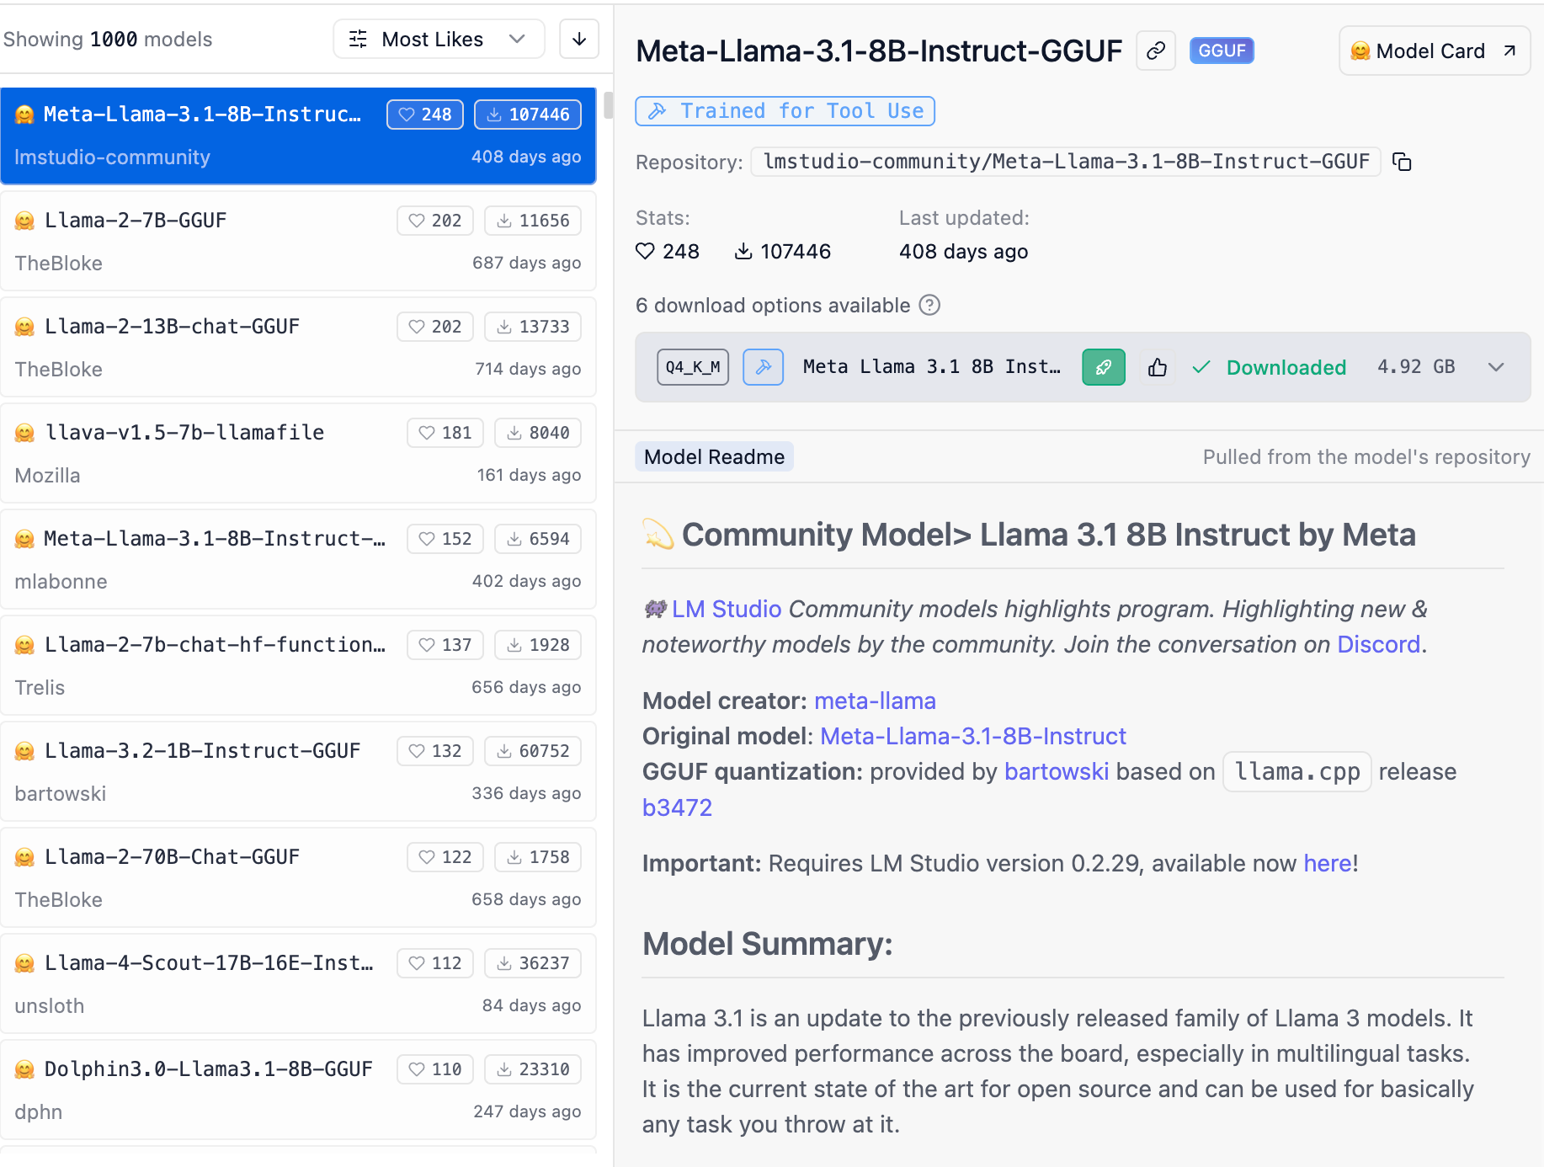The width and height of the screenshot is (1544, 1167).
Task: Click the repository path field
Action: click(1066, 162)
